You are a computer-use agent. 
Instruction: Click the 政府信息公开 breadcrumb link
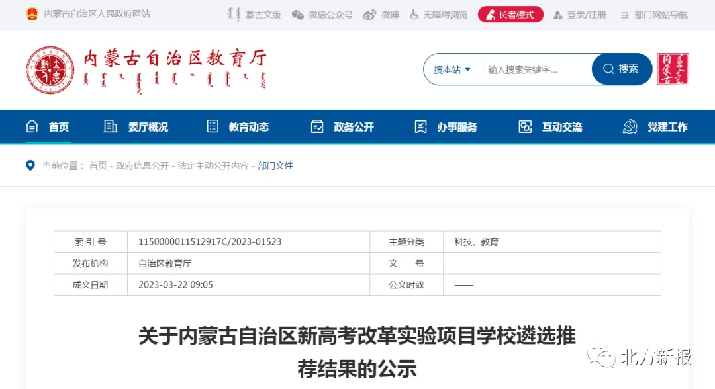coord(142,166)
